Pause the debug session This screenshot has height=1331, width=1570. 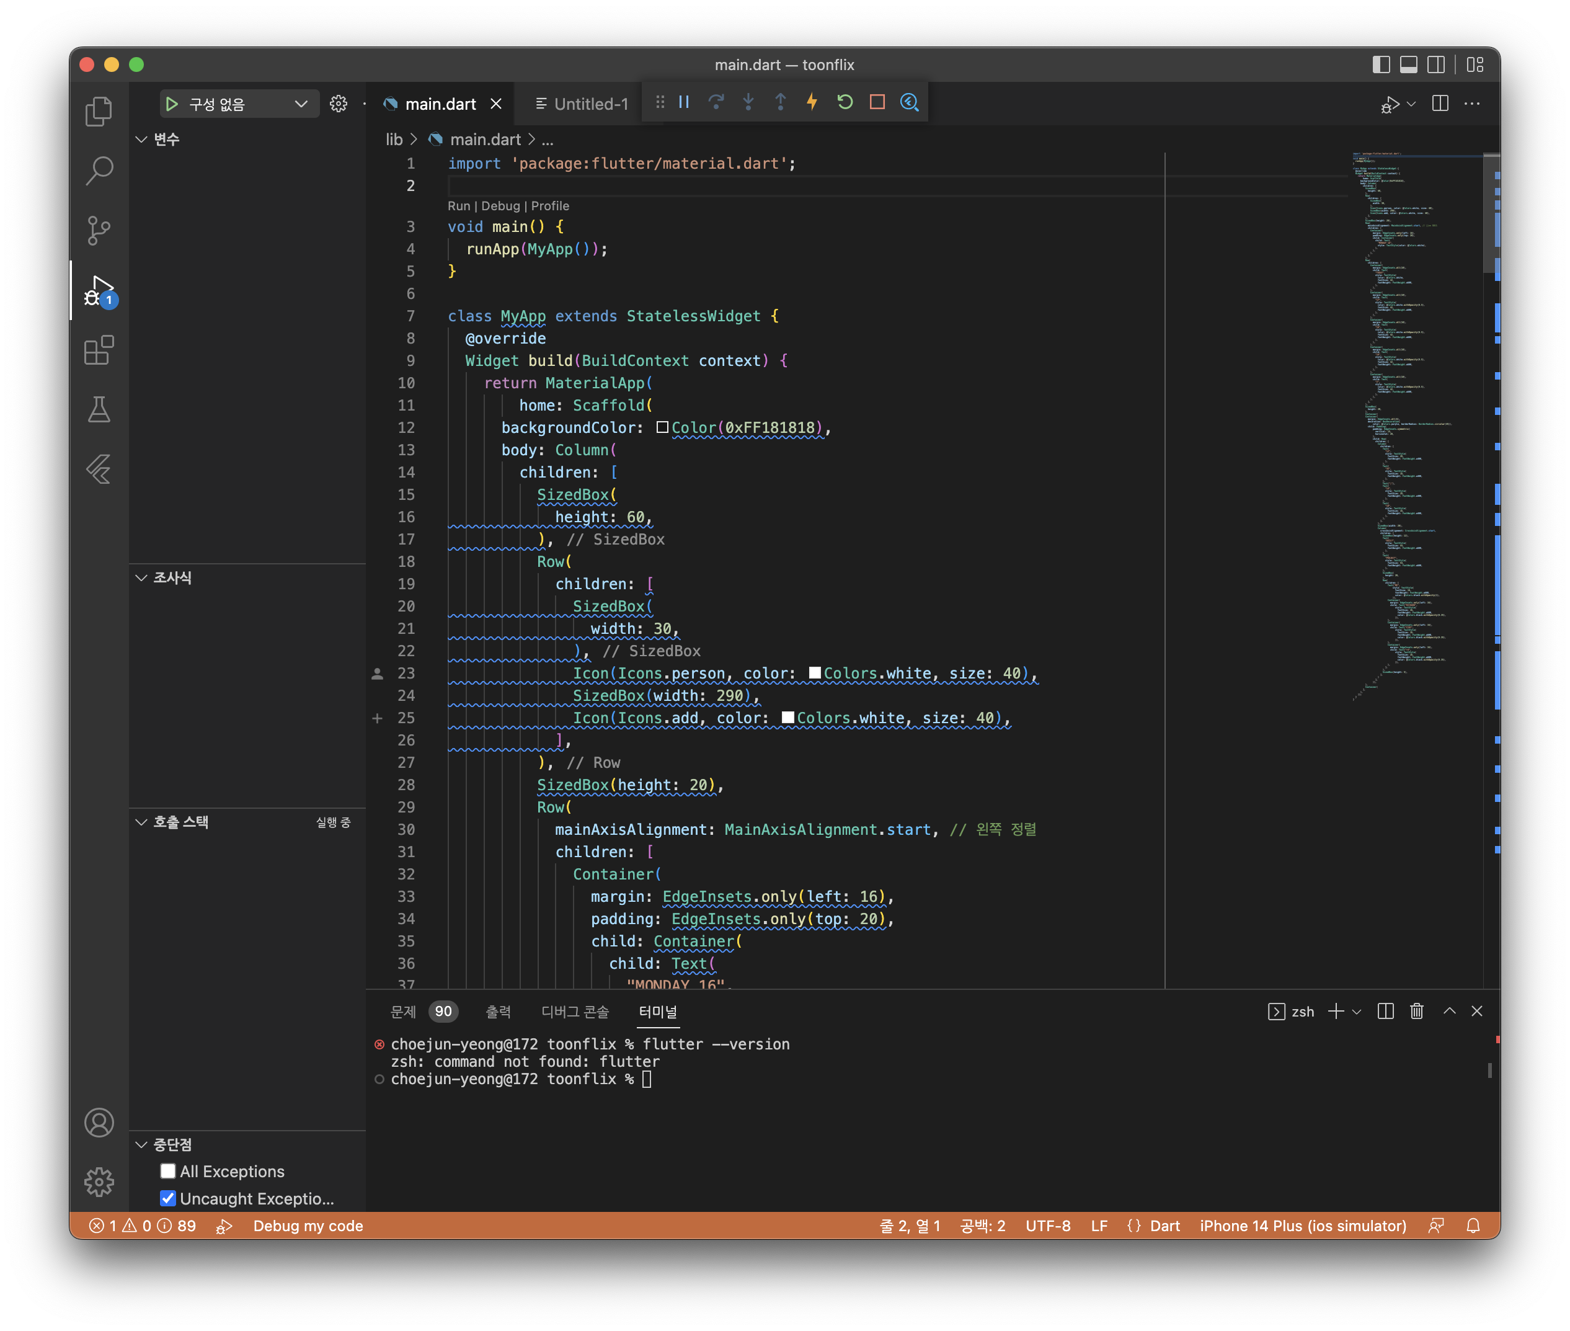(685, 102)
